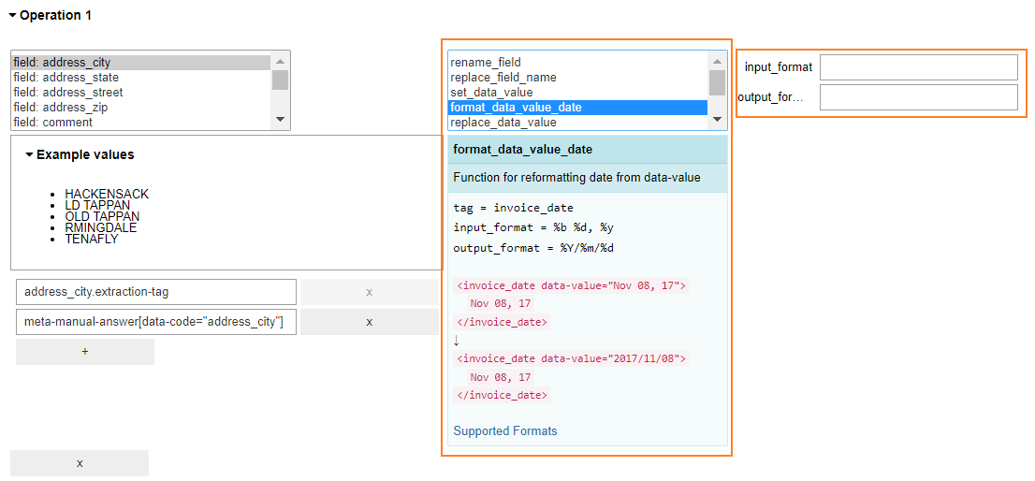This screenshot has width=1035, height=481.
Task: Click the function list scroll up arrow
Action: click(x=717, y=61)
